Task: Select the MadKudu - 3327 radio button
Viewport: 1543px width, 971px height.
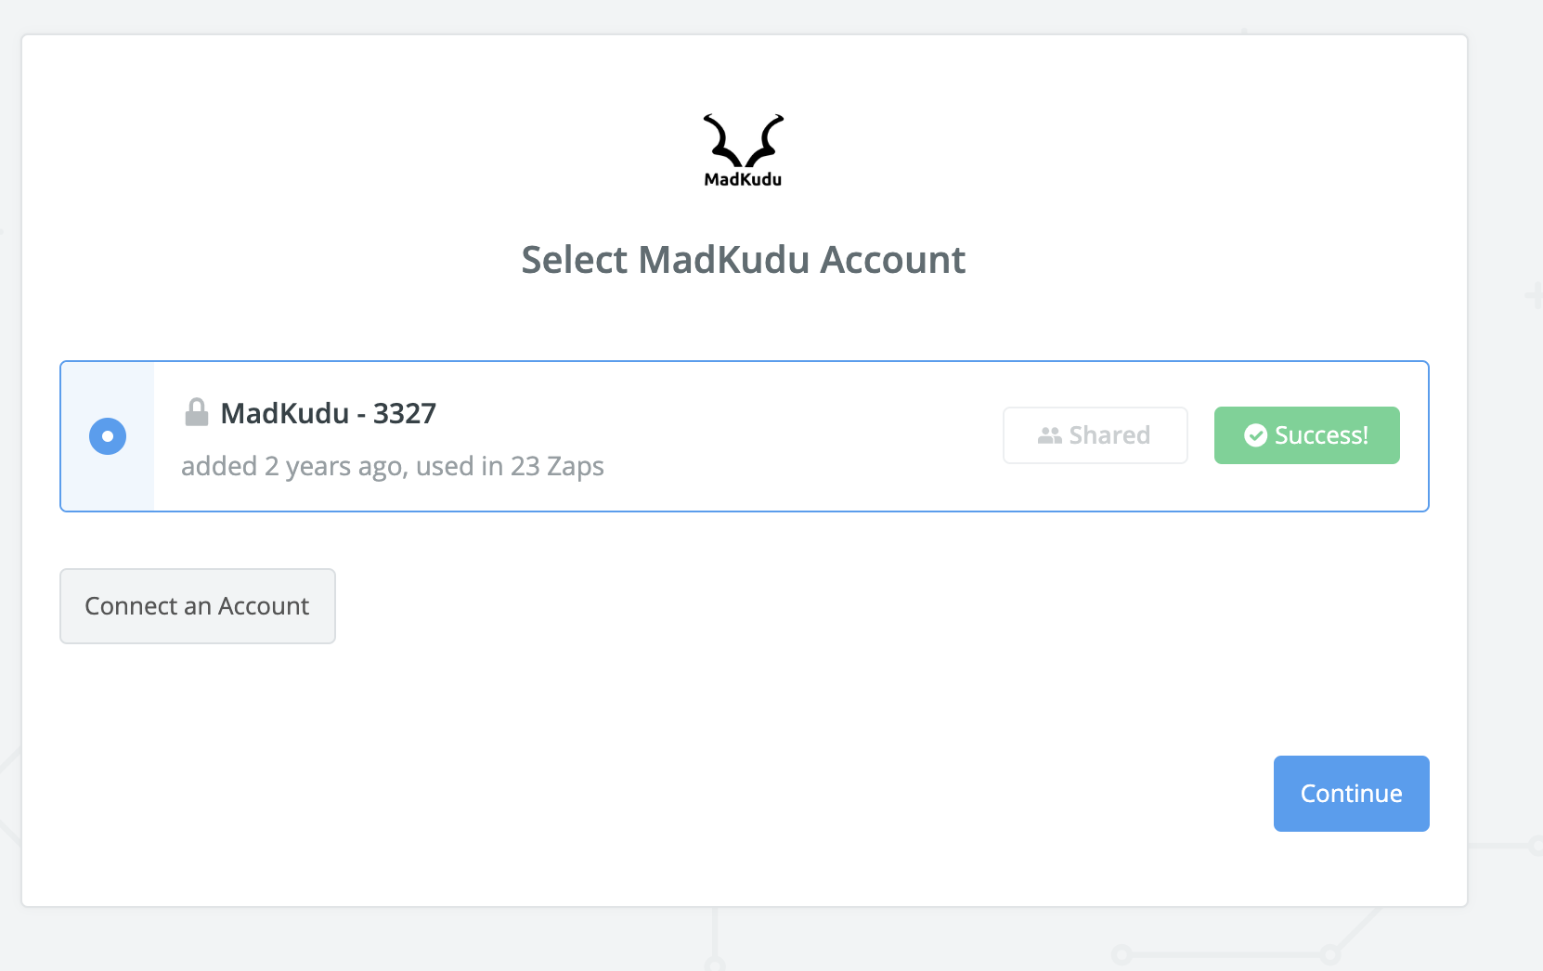Action: point(107,435)
